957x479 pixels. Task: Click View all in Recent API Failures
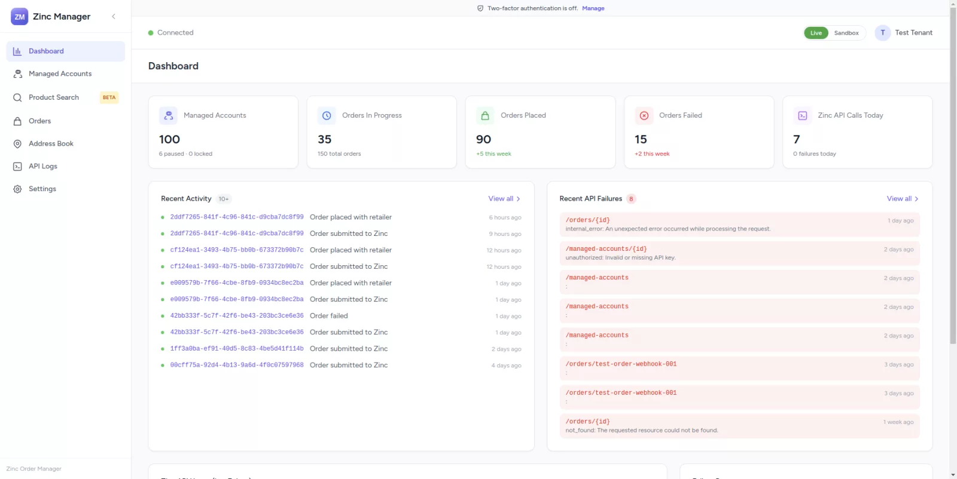[902, 199]
